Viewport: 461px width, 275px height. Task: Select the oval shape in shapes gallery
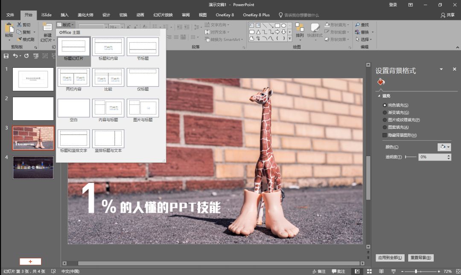click(284, 26)
